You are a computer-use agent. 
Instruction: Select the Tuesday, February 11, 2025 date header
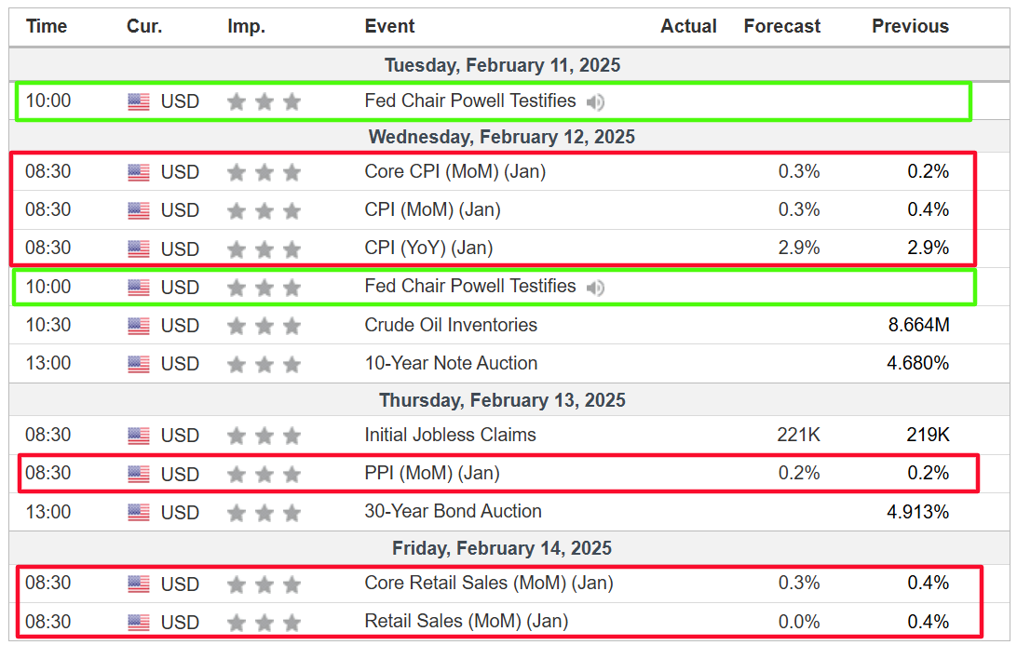tap(503, 65)
